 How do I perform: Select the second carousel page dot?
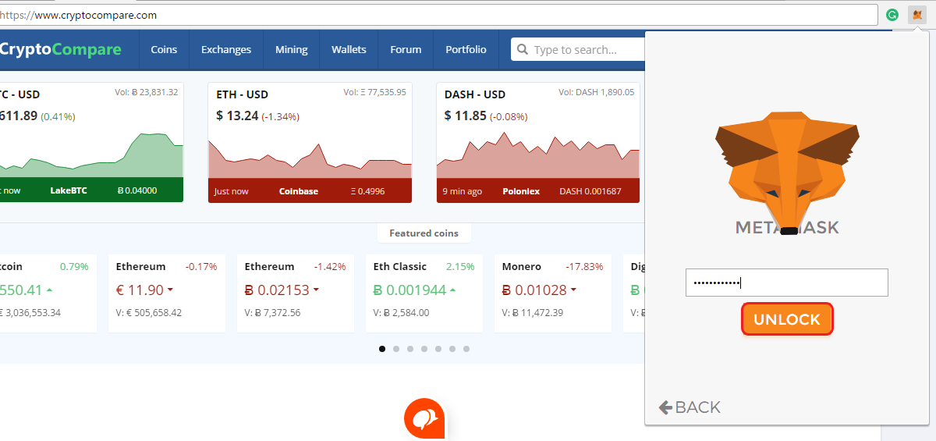click(x=396, y=349)
